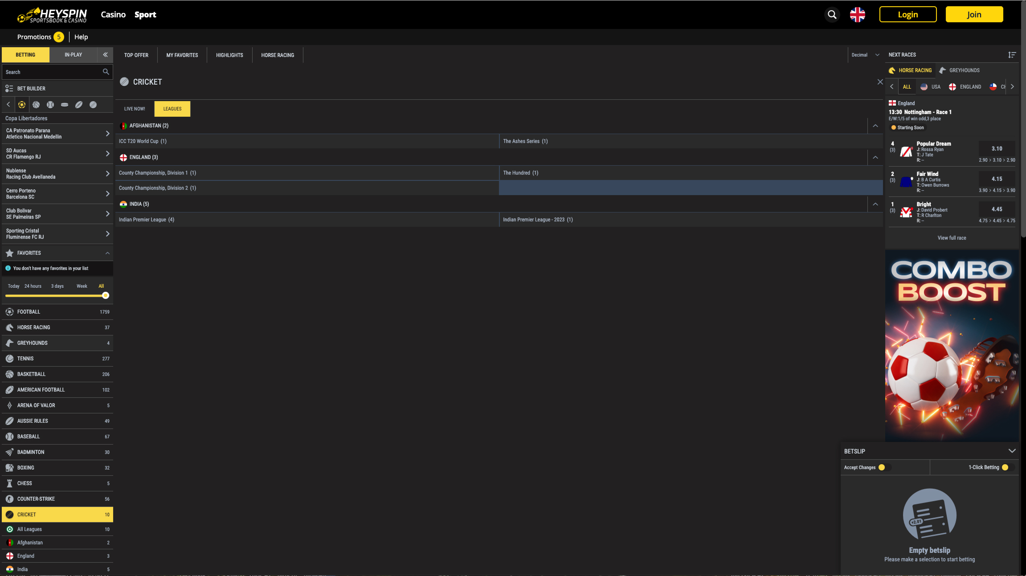Collapse the England leagues section
The width and height of the screenshot is (1026, 576).
tap(875, 157)
